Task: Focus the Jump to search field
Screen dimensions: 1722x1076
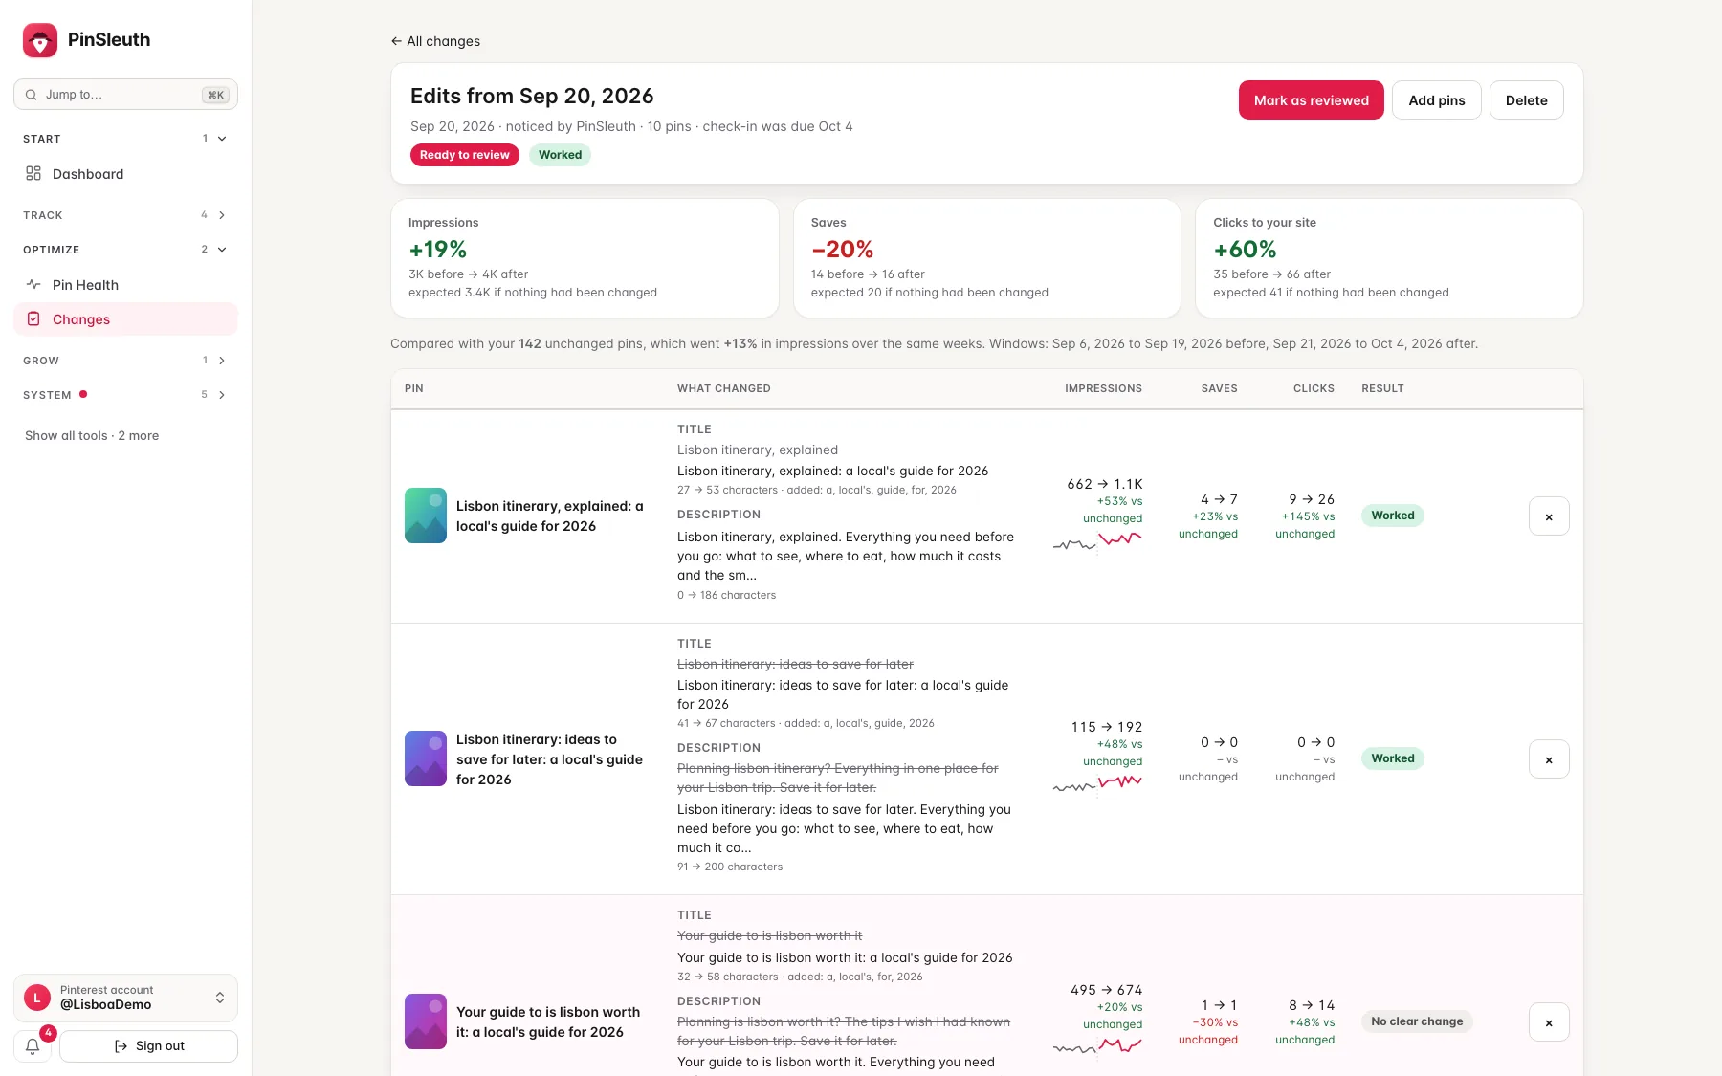Action: coord(125,95)
